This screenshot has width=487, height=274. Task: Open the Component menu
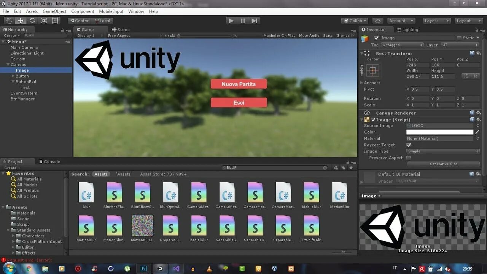83,11
